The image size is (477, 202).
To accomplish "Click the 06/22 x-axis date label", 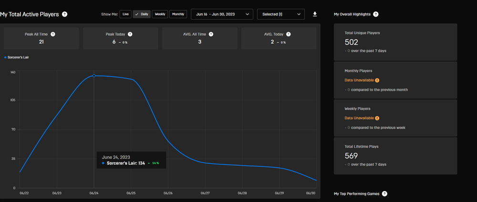I will 24,193.
